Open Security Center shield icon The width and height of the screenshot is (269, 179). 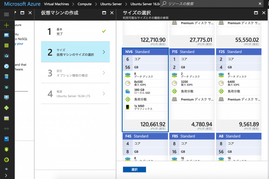click(6, 149)
